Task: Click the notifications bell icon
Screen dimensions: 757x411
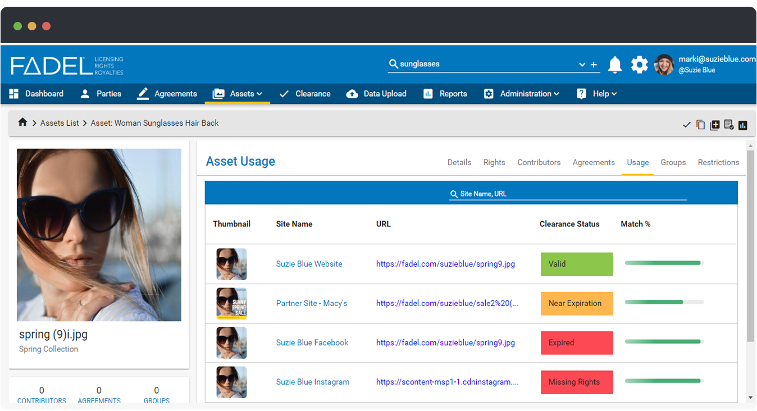Action: click(615, 65)
